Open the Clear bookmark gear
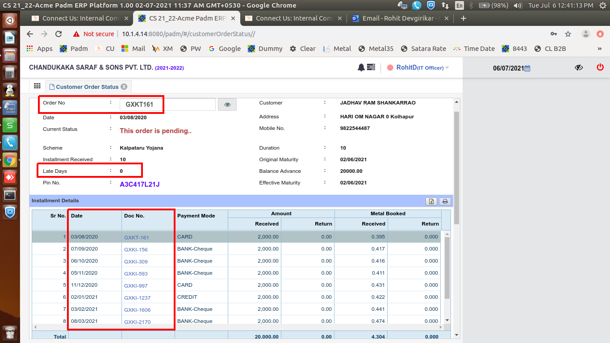Image resolution: width=610 pixels, height=343 pixels. [303, 49]
